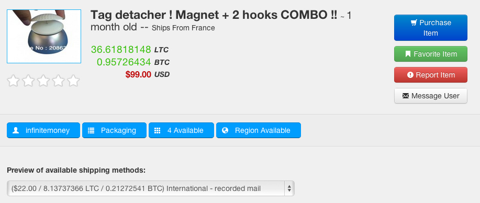Click the exclamation icon on Report Item
Image resolution: width=480 pixels, height=203 pixels.
pyautogui.click(x=410, y=75)
